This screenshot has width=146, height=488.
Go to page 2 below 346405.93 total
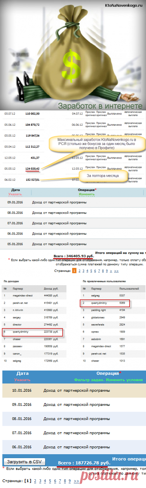[79, 271]
